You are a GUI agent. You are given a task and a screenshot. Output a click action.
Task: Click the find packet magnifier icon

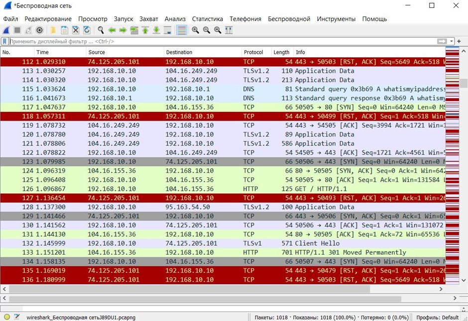click(101, 30)
